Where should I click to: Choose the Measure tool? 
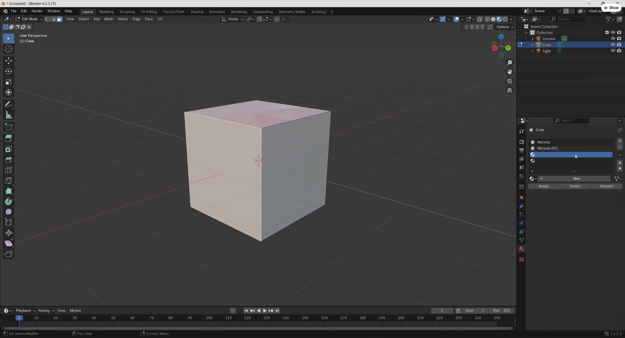[8, 115]
